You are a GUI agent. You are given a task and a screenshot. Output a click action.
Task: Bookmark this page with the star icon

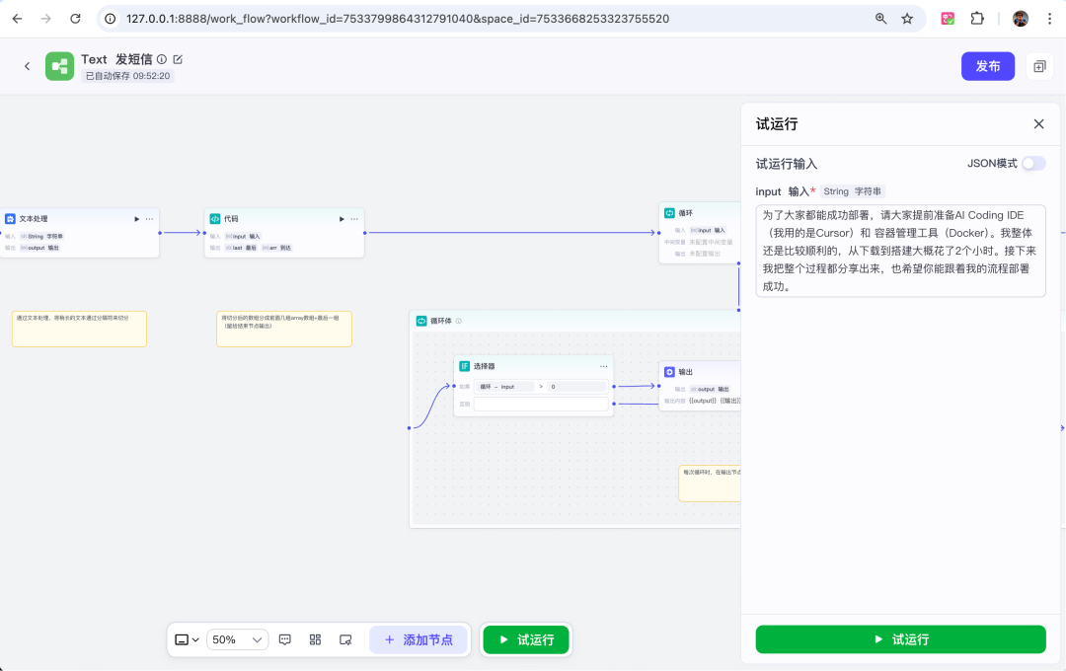[x=907, y=19]
